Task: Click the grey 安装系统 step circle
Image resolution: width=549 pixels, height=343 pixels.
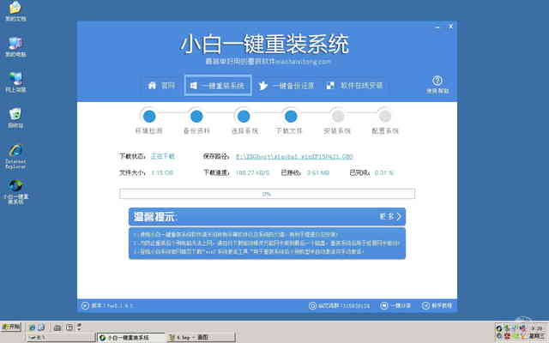Action: [338, 116]
